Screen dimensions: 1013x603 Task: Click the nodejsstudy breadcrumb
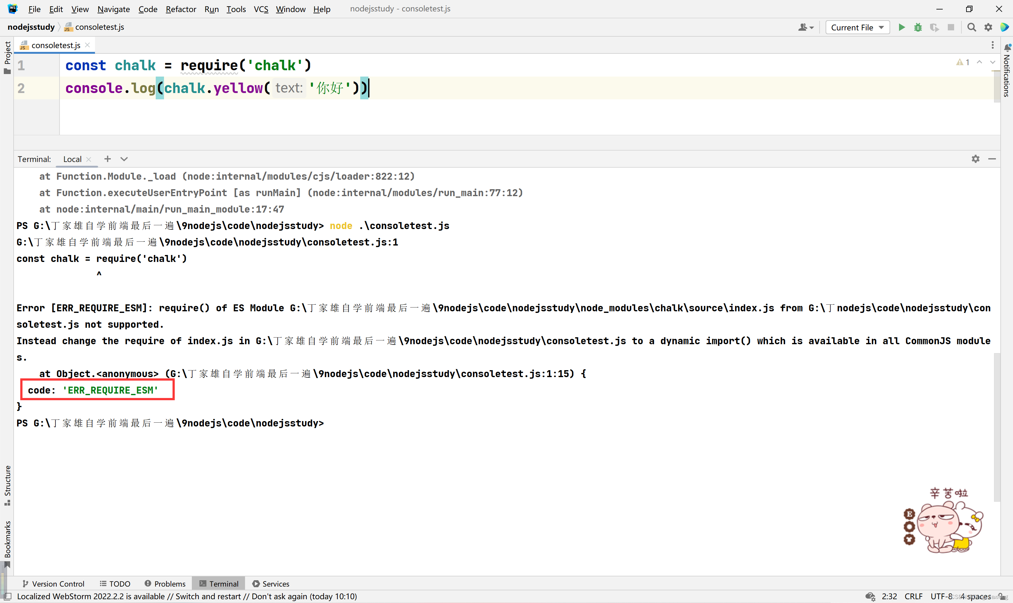(x=31, y=27)
